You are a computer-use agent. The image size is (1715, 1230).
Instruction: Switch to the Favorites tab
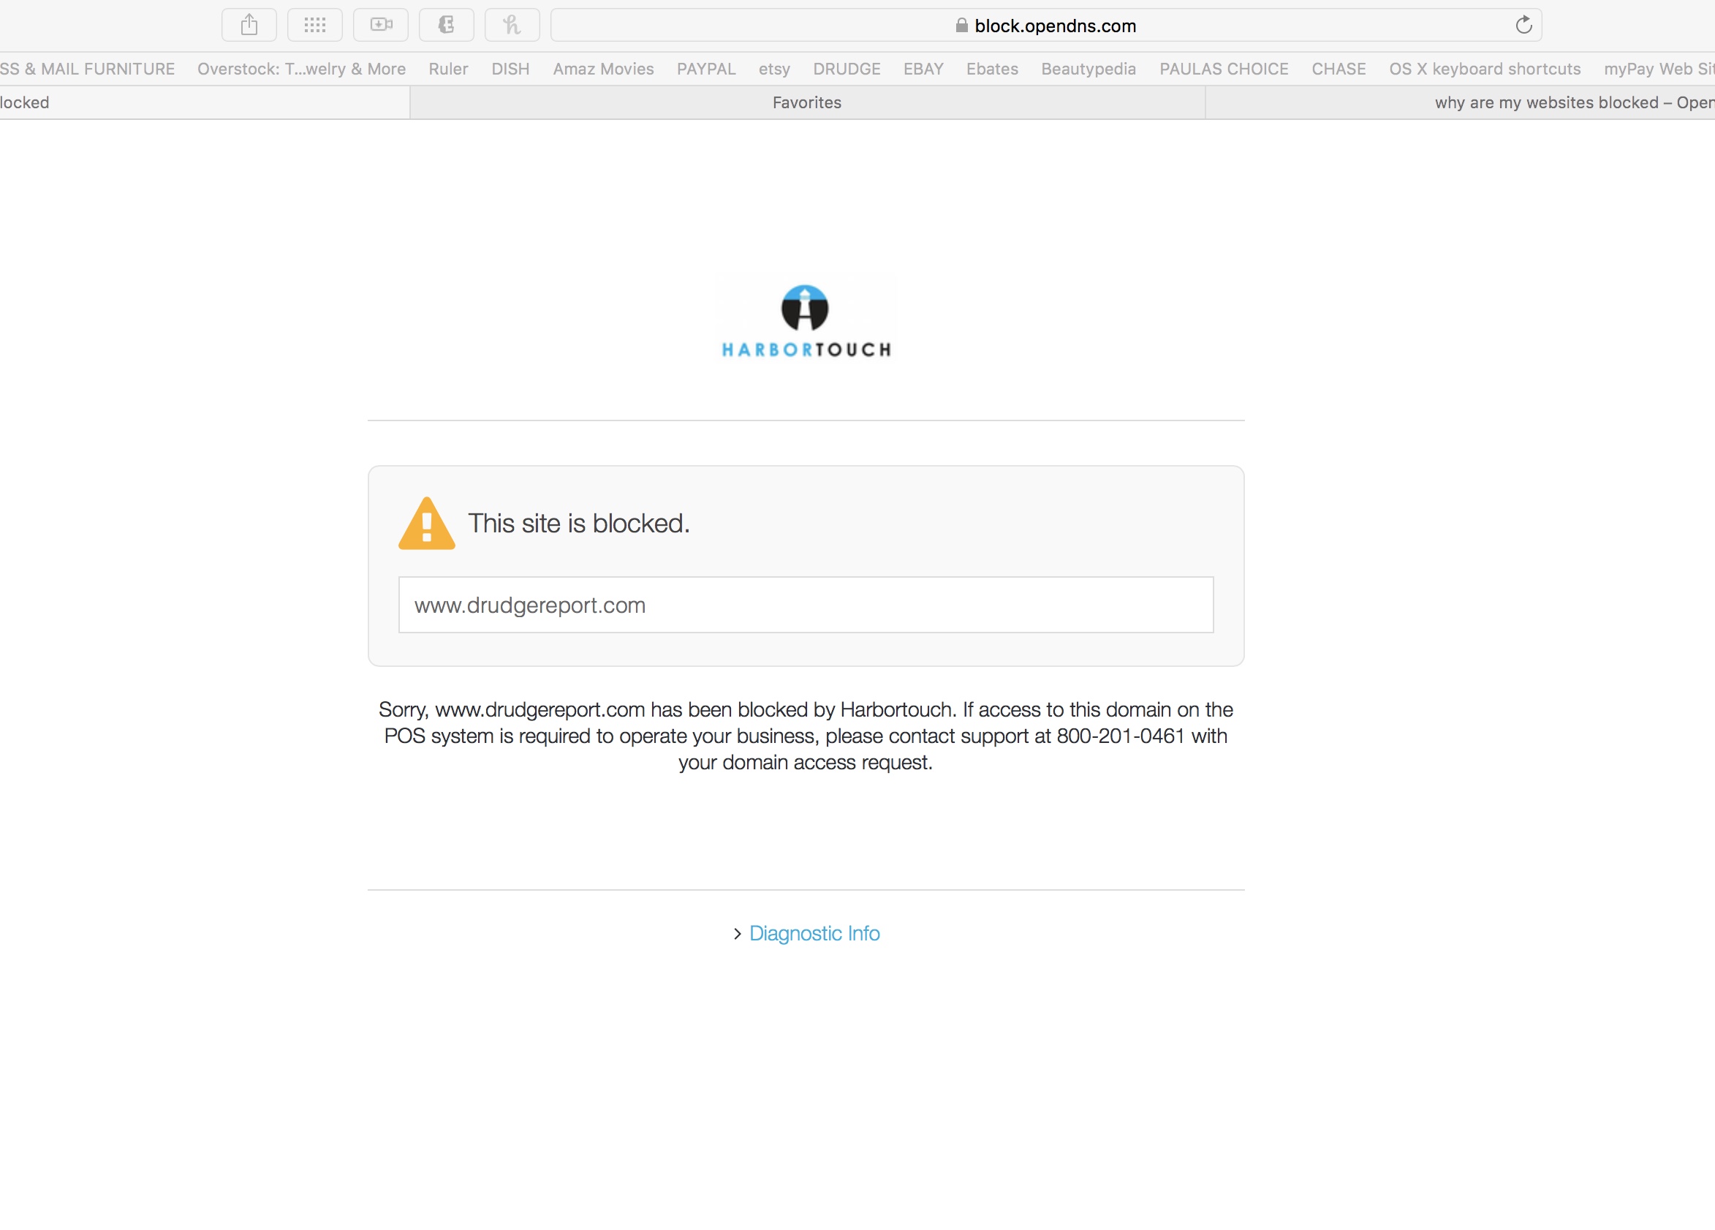pos(807,103)
